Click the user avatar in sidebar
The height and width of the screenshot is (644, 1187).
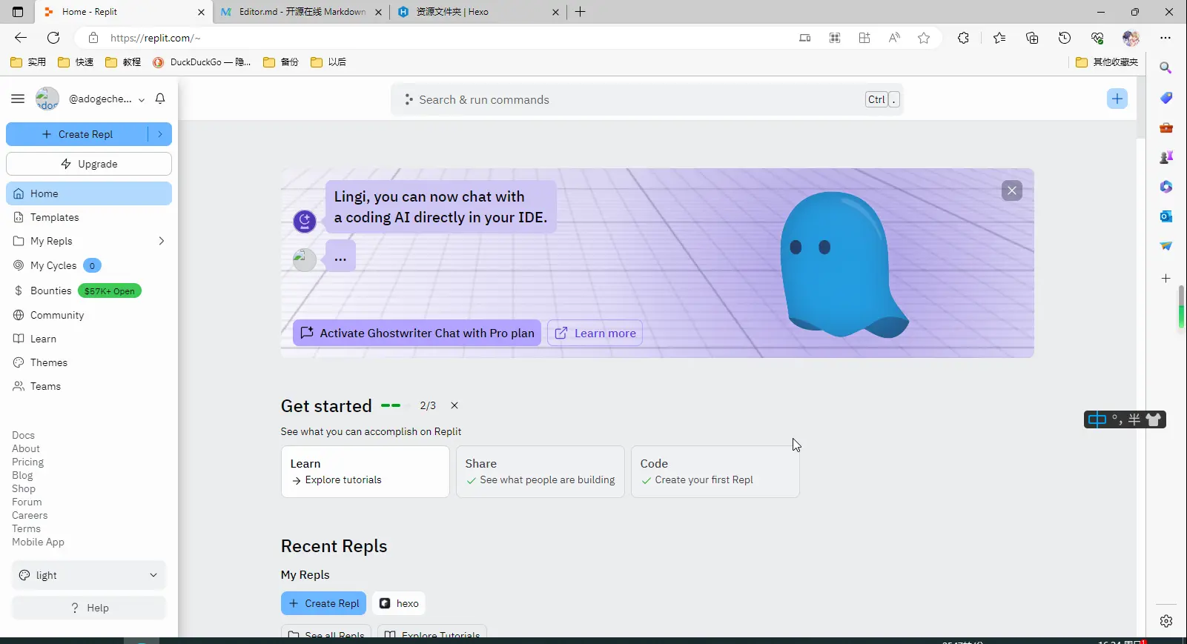point(47,99)
